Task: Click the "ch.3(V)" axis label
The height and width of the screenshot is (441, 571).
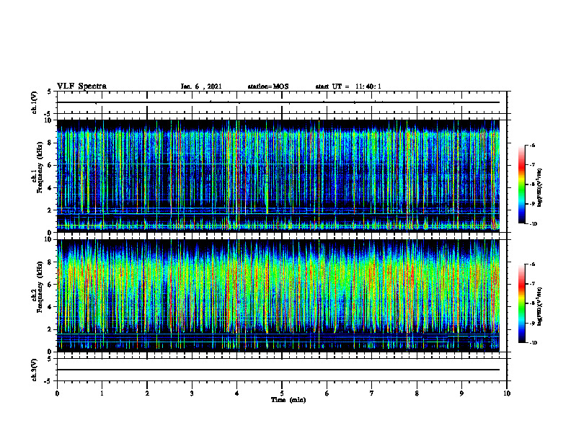Action: (35, 370)
